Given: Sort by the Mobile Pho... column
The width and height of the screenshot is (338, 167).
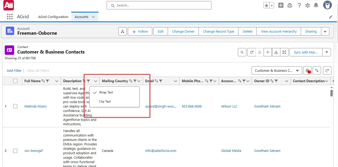Looking at the screenshot, I should pos(207,81).
